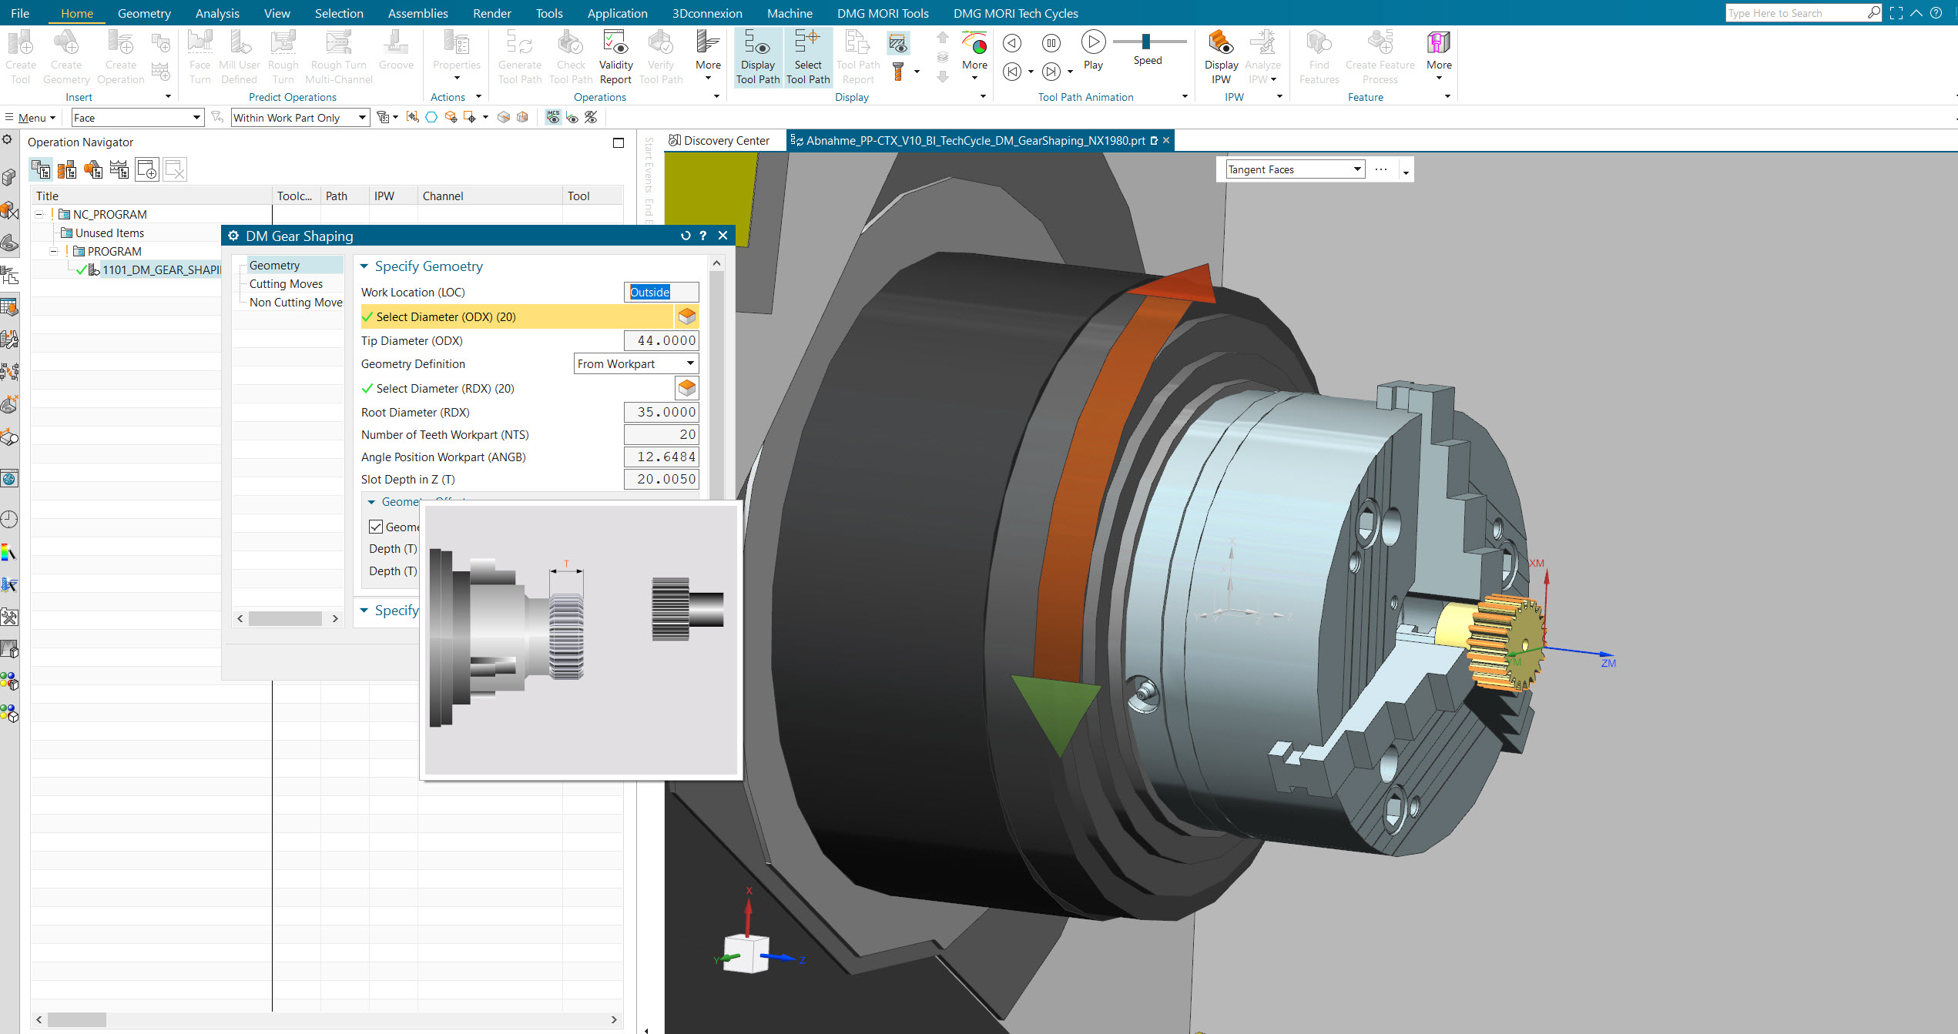The width and height of the screenshot is (1958, 1034).
Task: Maximize the Operation Navigator panel
Action: tap(618, 142)
